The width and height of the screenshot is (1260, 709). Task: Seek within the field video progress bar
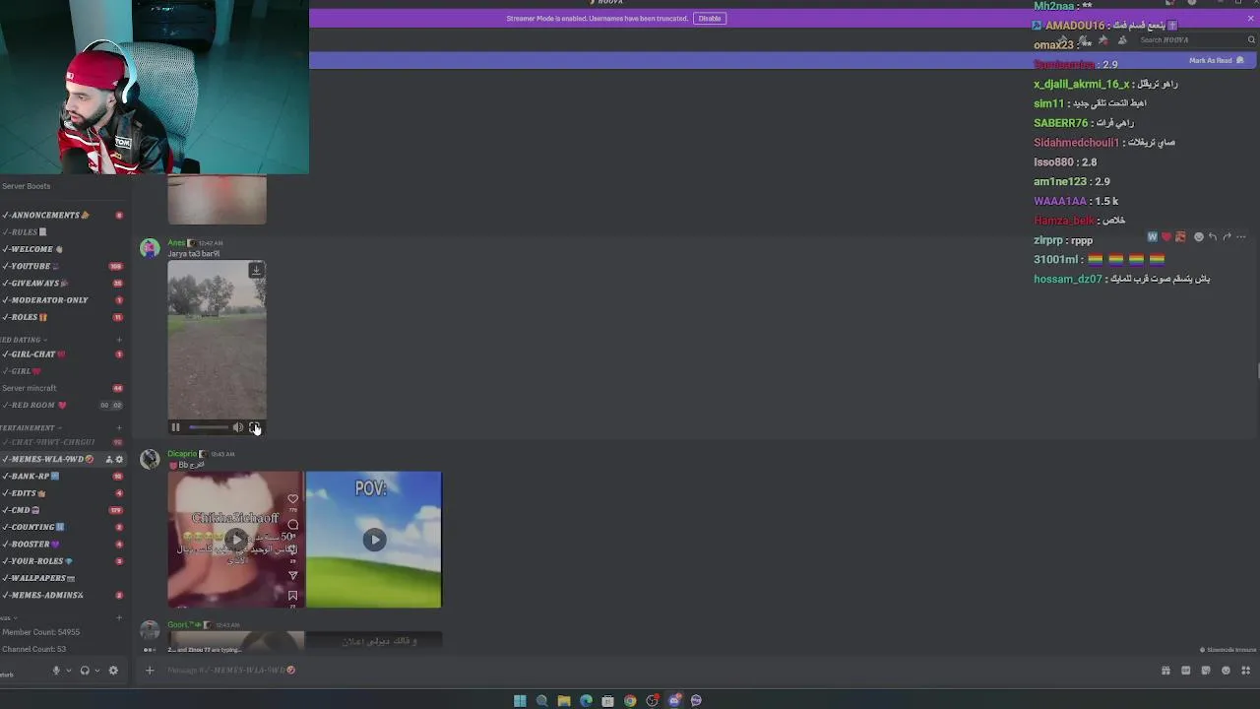(x=208, y=427)
